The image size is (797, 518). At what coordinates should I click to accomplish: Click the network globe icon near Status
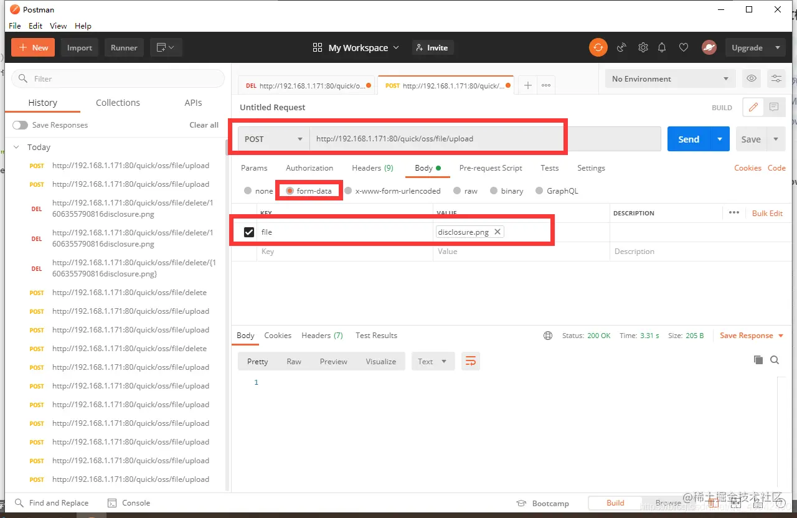(548, 336)
